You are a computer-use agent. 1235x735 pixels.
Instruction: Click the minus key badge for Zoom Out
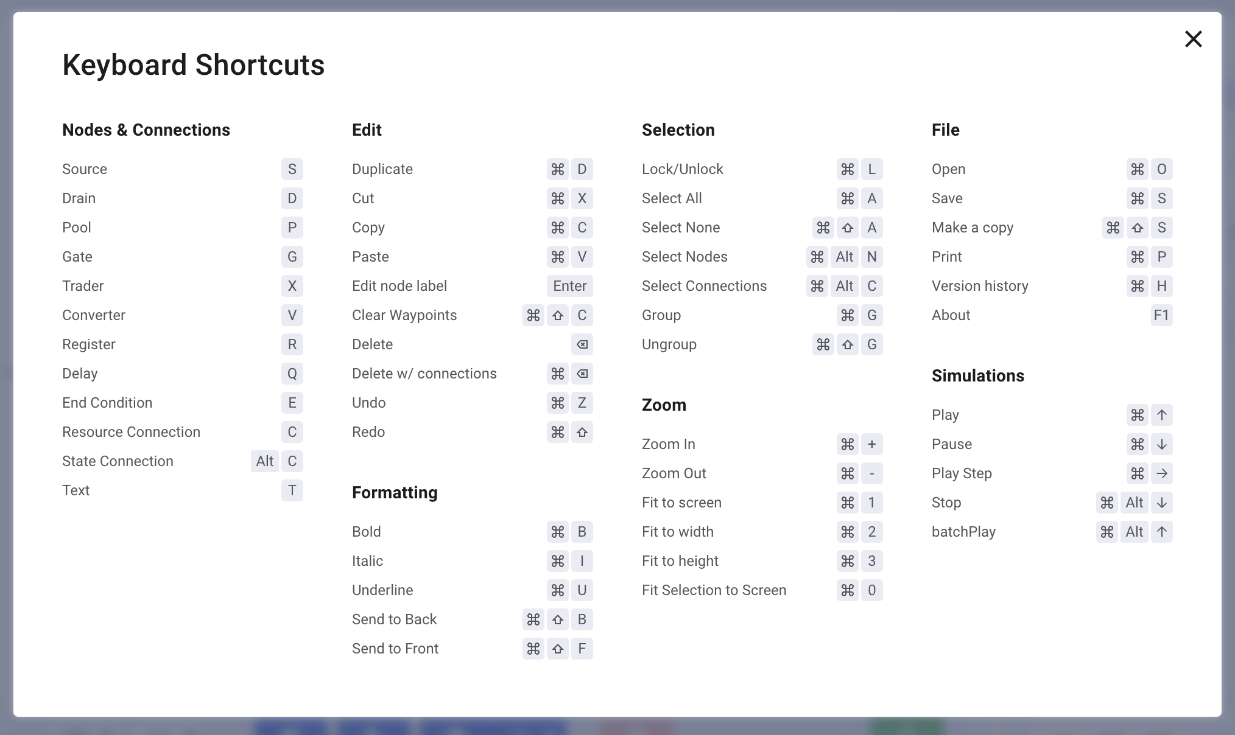pyautogui.click(x=872, y=473)
